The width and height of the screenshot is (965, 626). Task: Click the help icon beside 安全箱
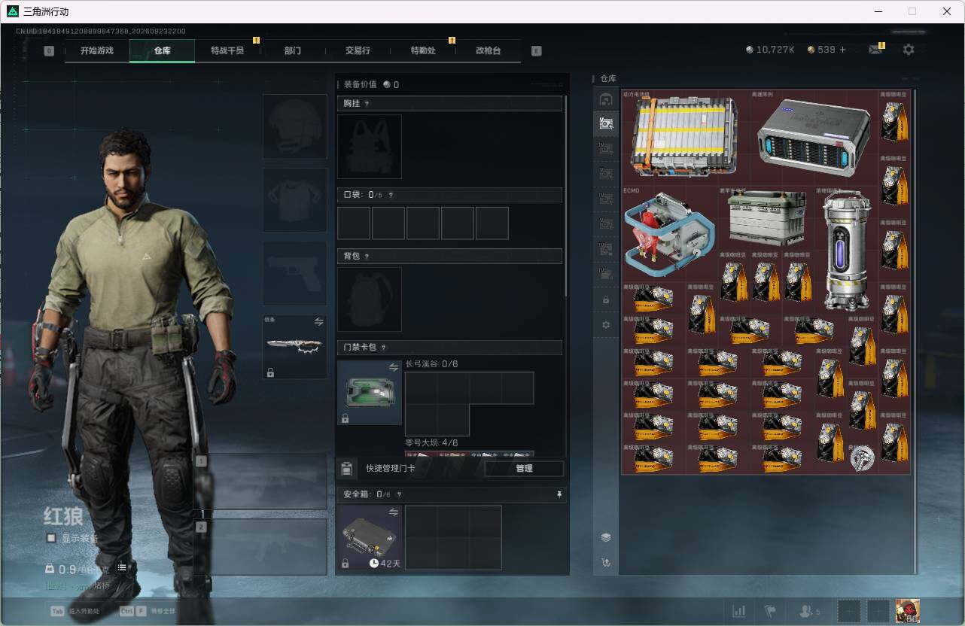[399, 494]
